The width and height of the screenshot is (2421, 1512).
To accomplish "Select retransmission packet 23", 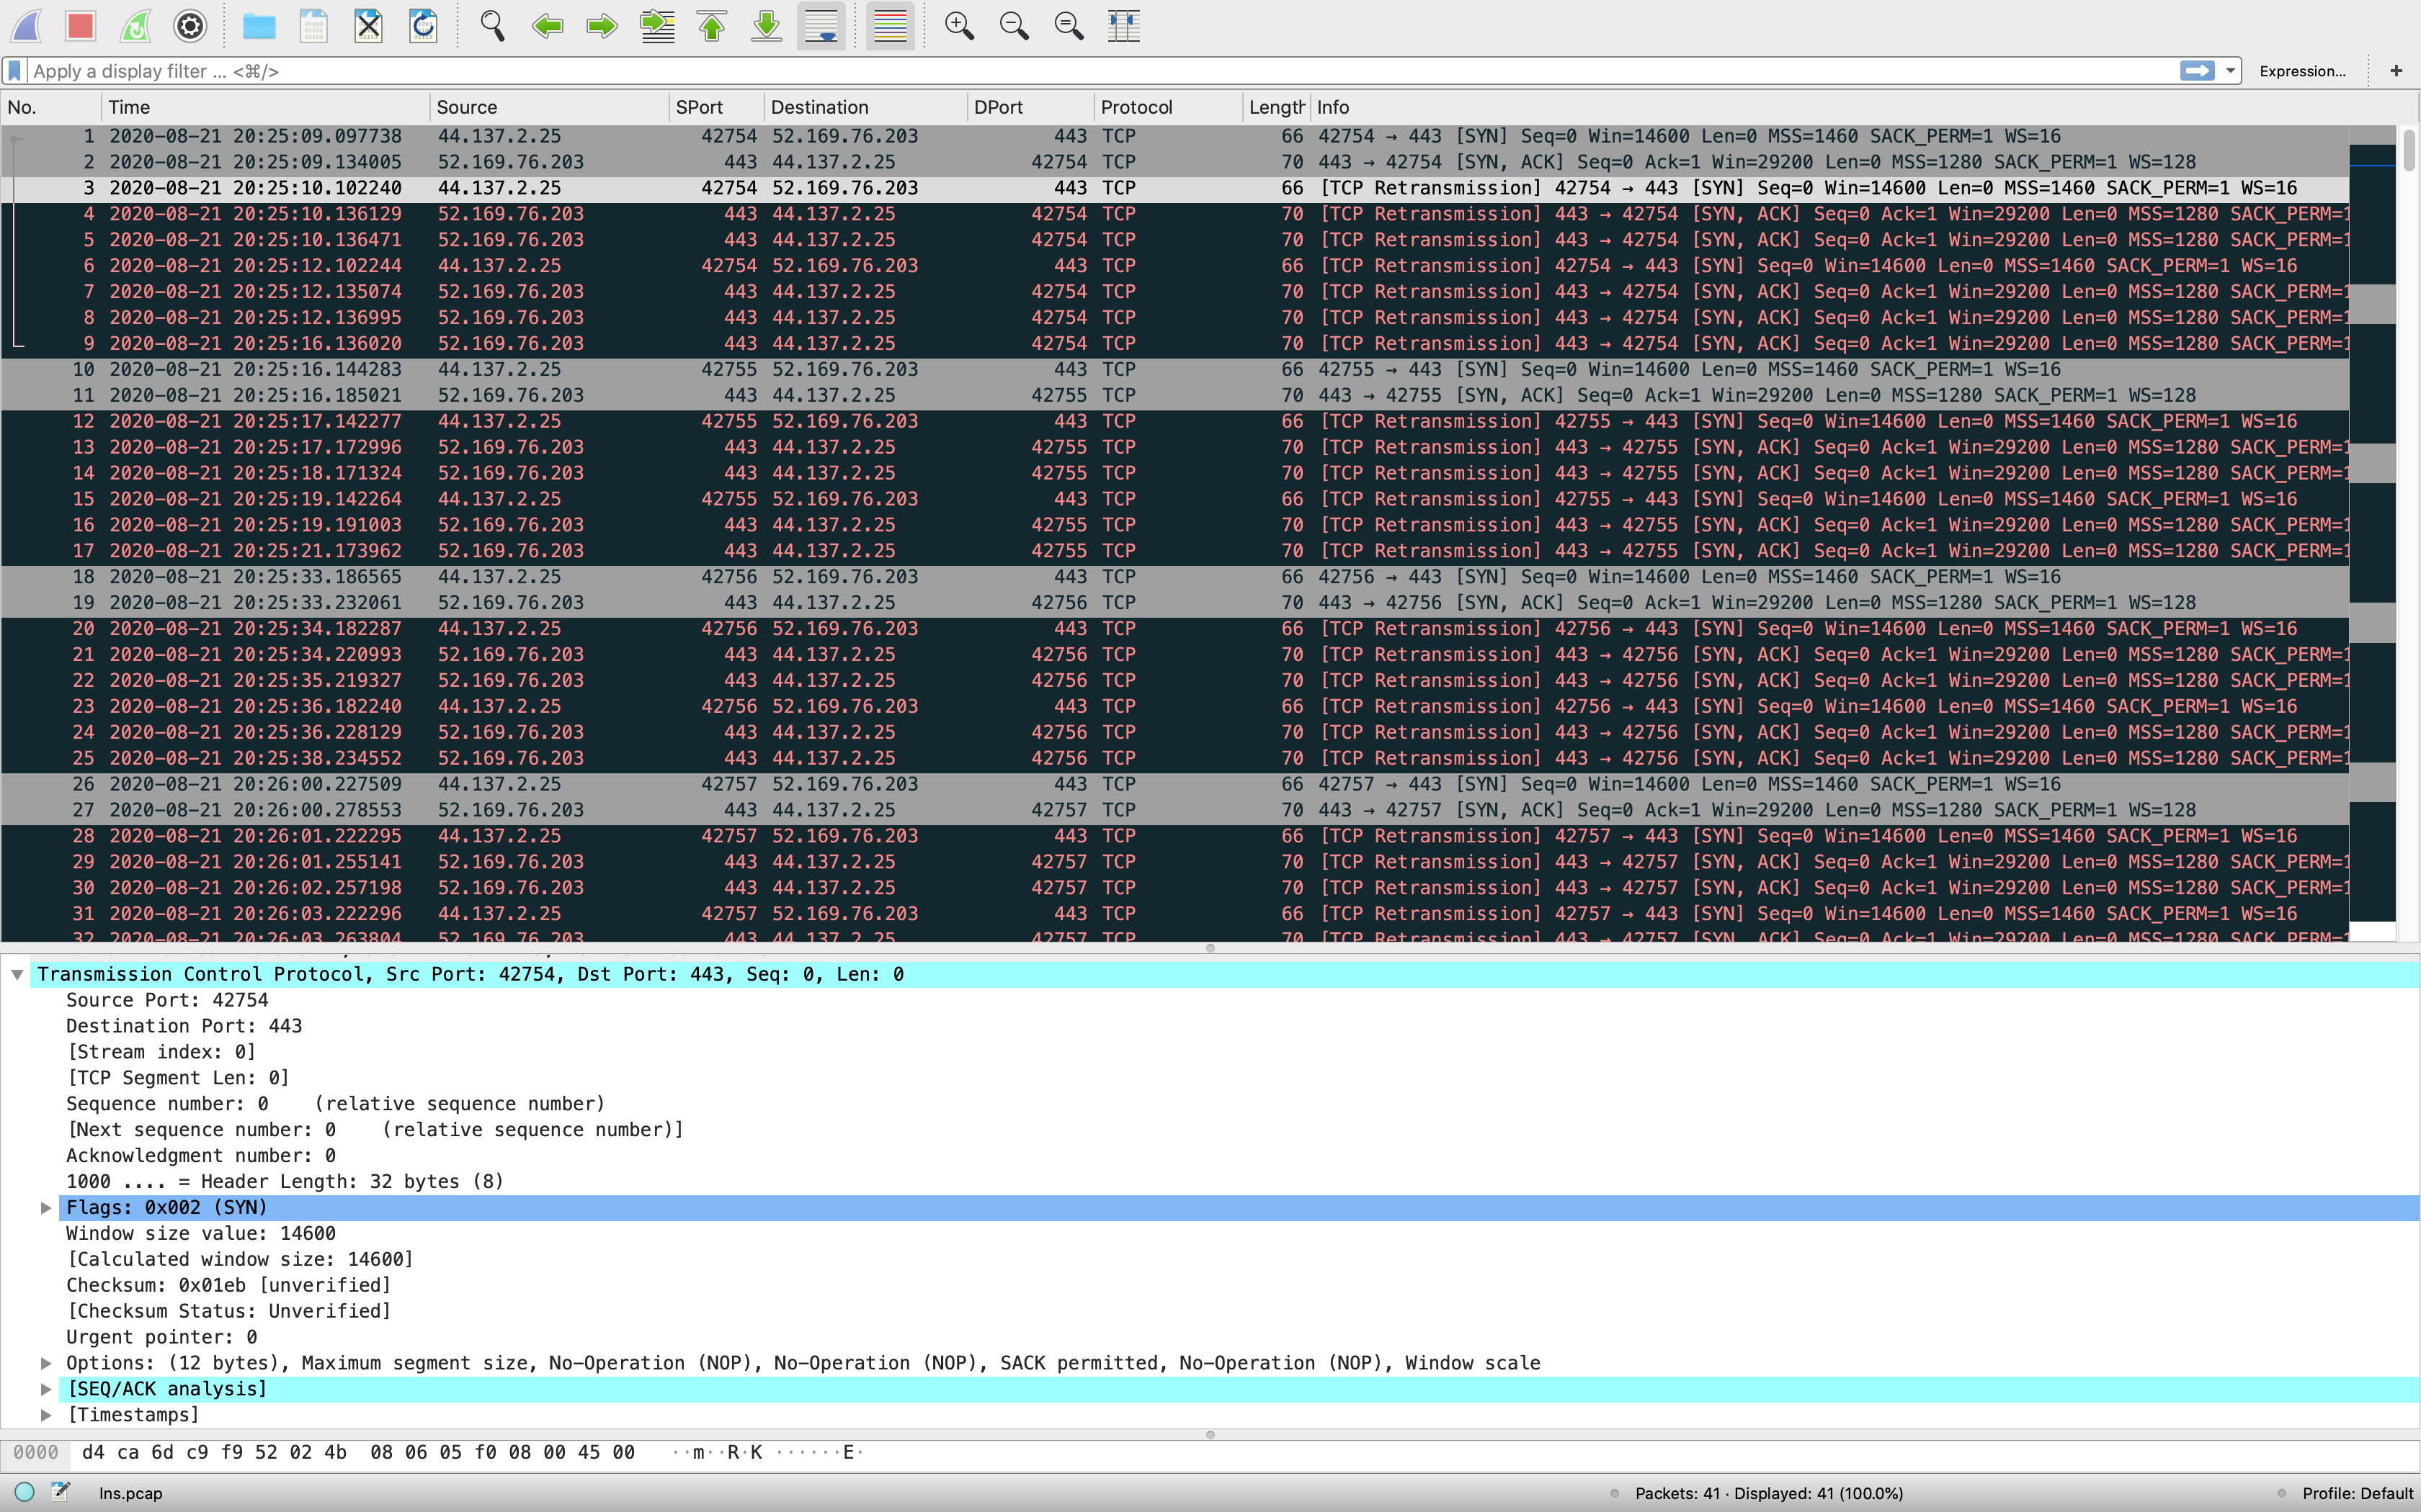I will 1175,706.
